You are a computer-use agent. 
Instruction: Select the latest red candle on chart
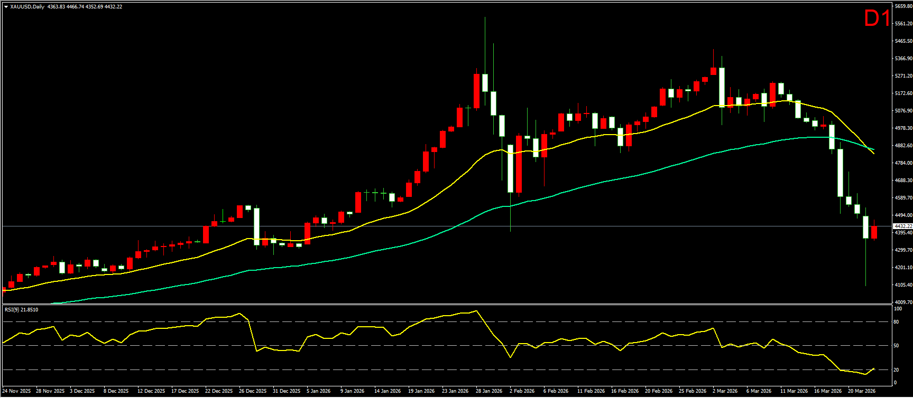(x=874, y=232)
